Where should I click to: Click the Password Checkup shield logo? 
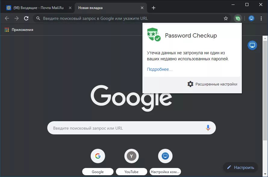tap(154, 34)
